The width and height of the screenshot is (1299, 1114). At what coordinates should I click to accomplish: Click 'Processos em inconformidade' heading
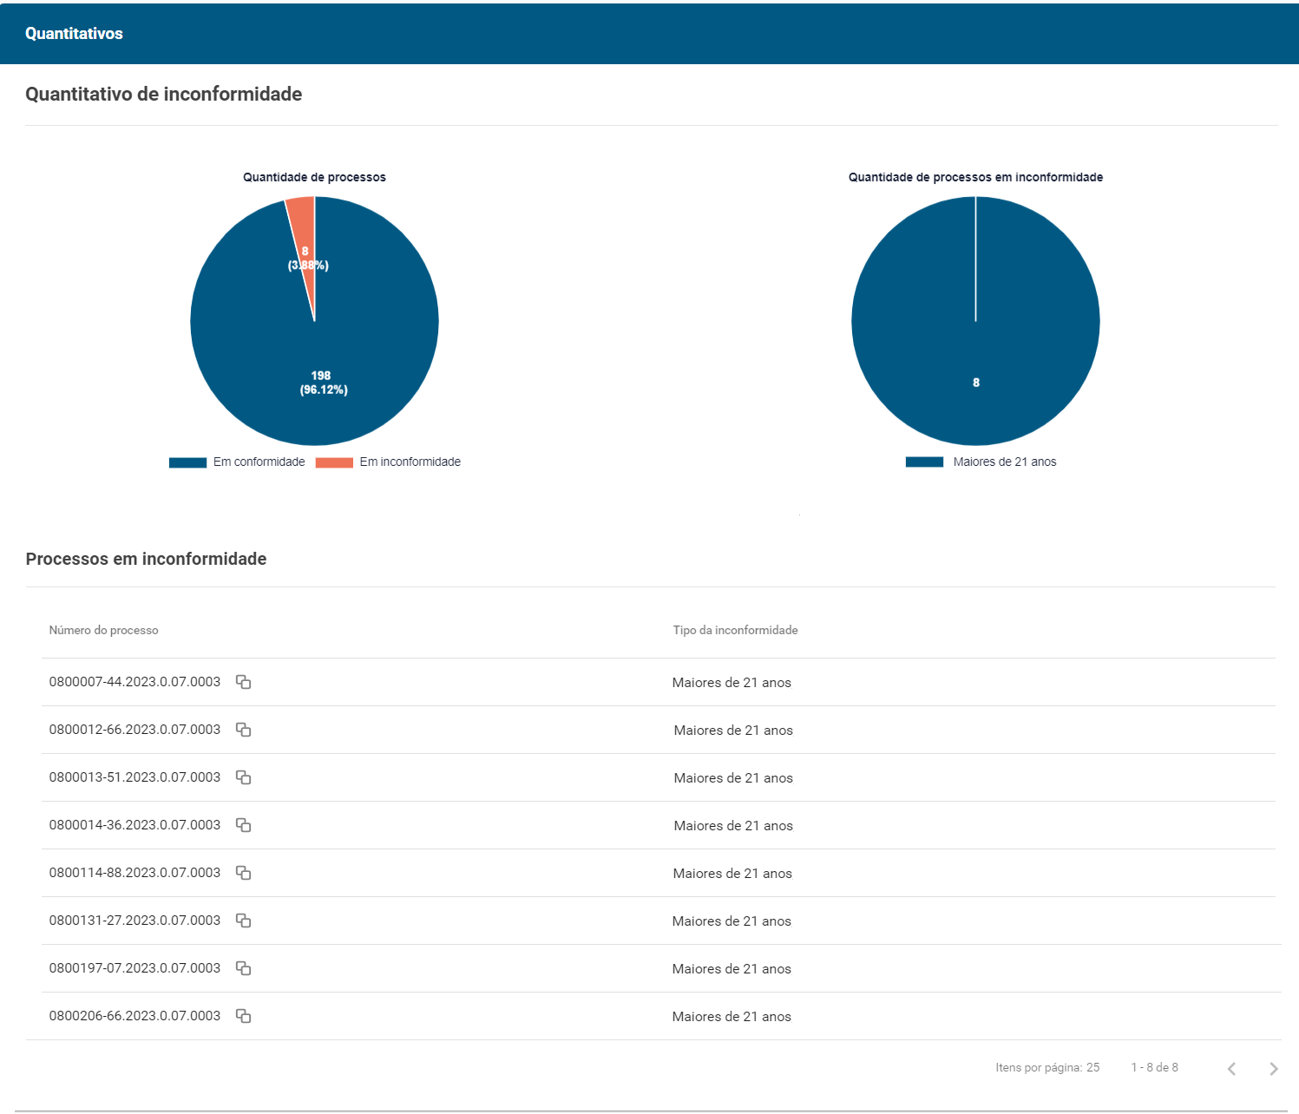click(x=146, y=559)
